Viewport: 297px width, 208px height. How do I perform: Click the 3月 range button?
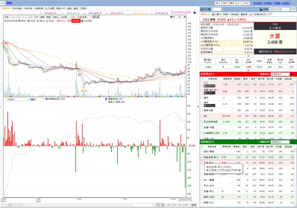(168, 205)
